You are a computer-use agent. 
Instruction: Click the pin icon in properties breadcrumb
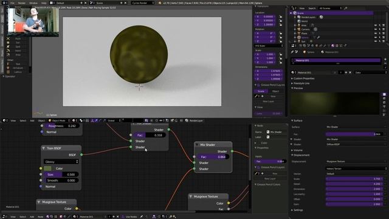pos(292,52)
